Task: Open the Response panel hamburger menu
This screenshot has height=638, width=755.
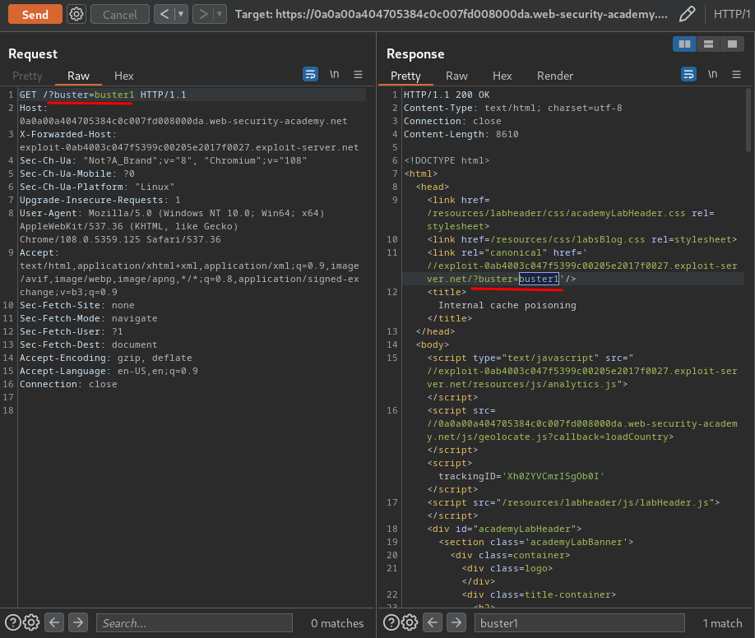Action: coord(736,74)
